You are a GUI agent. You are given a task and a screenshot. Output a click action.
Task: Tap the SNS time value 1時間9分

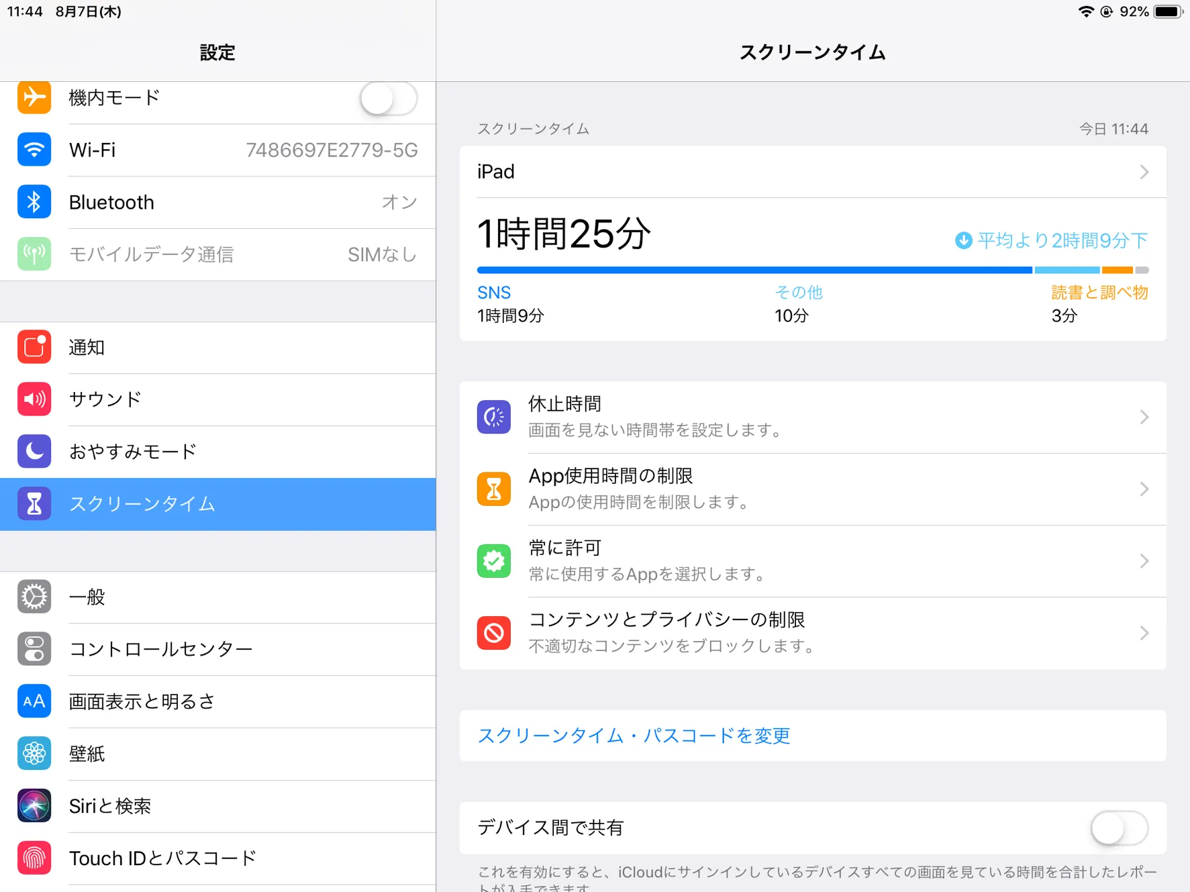[x=511, y=316]
